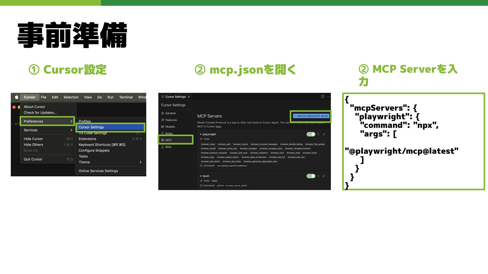The image size is (488, 274).
Task: Click the refresh icon for playwright server
Action: click(x=318, y=134)
